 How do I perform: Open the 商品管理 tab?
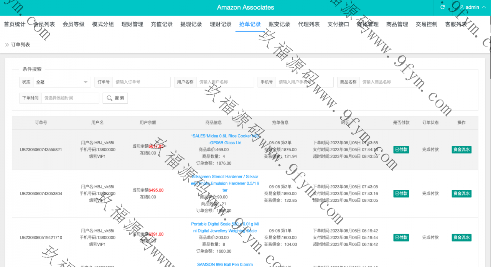[x=397, y=24]
